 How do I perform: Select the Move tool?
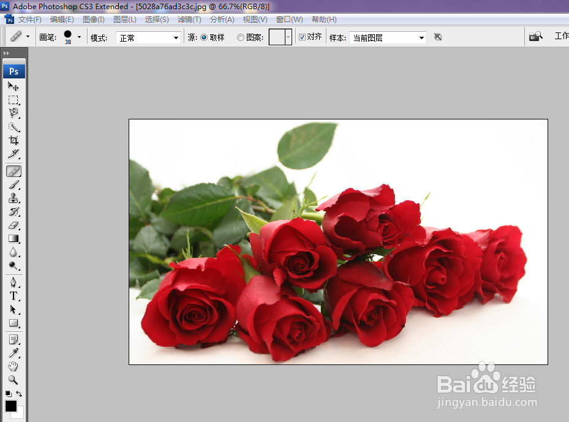13,86
